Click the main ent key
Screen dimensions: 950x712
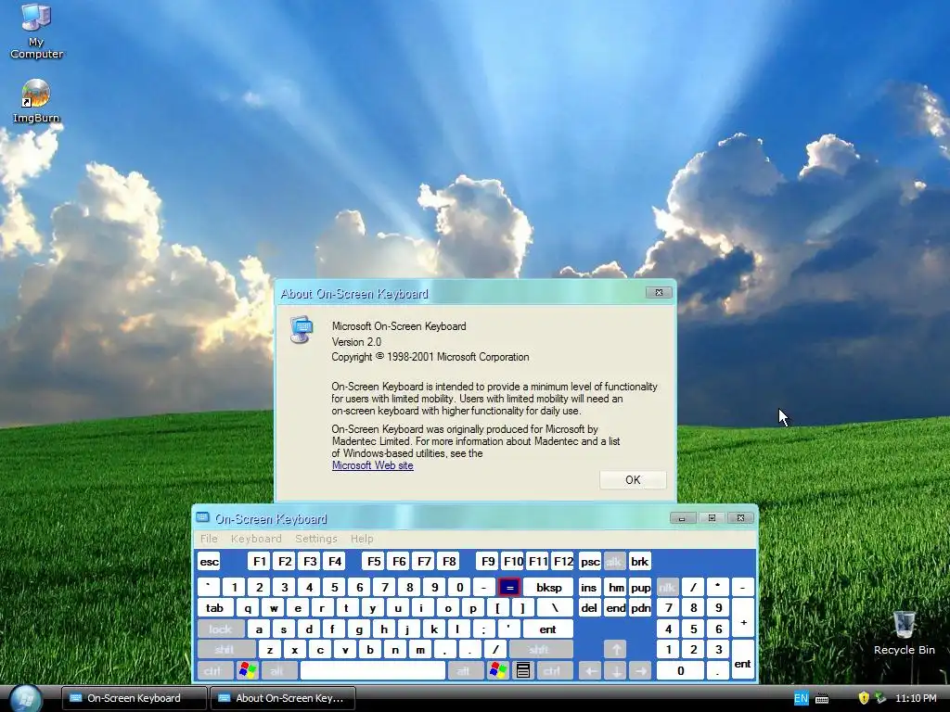(x=547, y=629)
